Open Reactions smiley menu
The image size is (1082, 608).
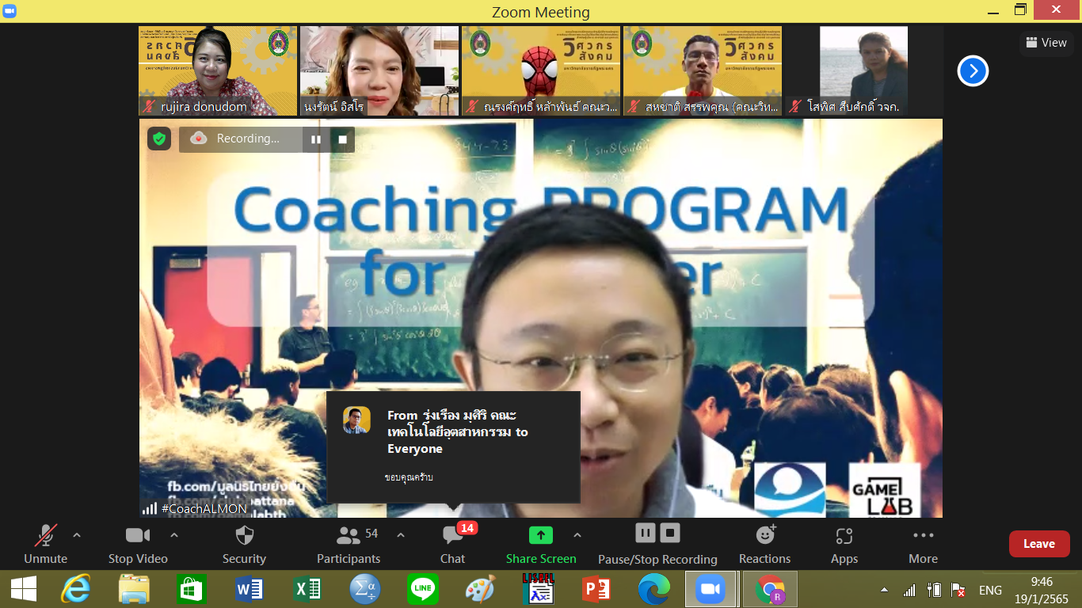765,545
